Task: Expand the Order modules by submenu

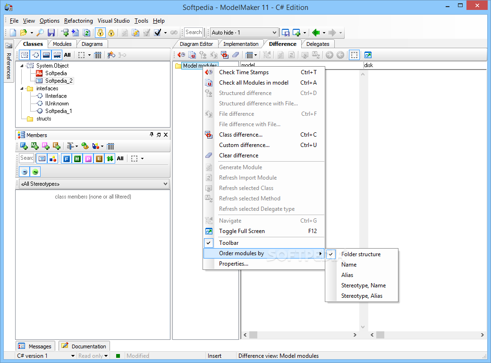Action: click(263, 253)
